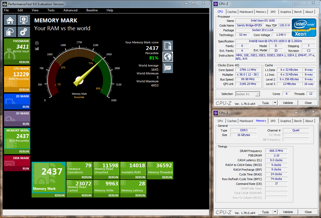This screenshot has width=321, height=218.
Task: Switch to CPU tab in lower CPU-Z
Action: click(220, 121)
